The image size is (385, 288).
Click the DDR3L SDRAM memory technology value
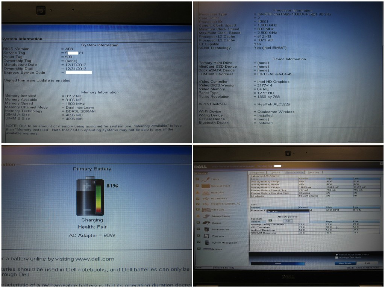[x=80, y=111]
